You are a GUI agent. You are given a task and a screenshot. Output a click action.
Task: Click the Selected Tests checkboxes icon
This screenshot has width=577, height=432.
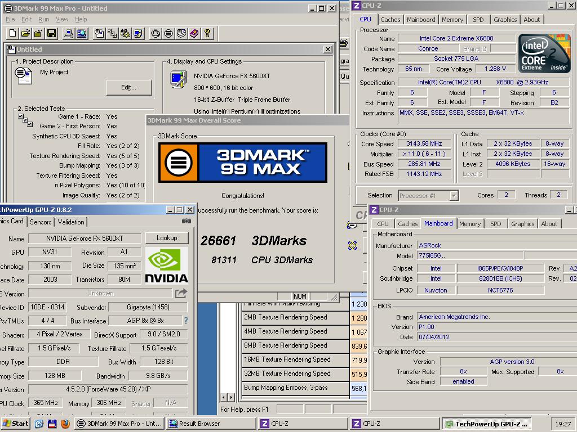(25, 120)
